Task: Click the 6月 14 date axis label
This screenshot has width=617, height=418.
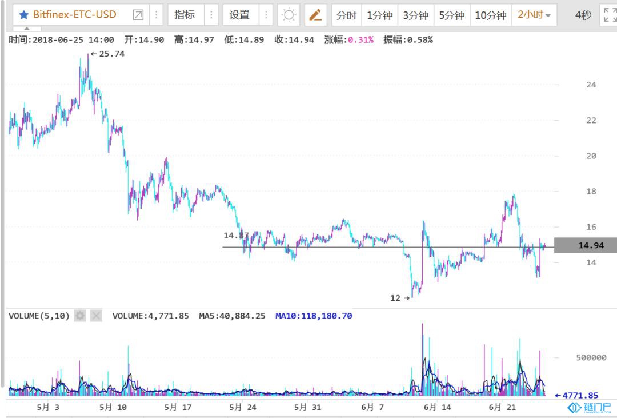Action: [438, 407]
